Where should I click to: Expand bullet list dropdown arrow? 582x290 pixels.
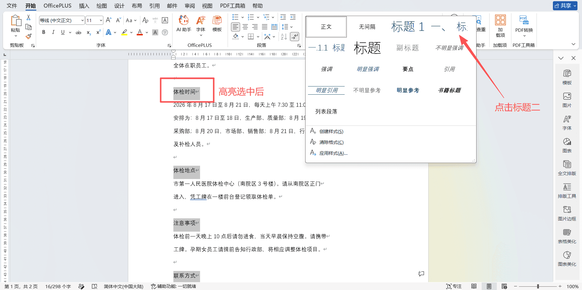tap(242, 17)
